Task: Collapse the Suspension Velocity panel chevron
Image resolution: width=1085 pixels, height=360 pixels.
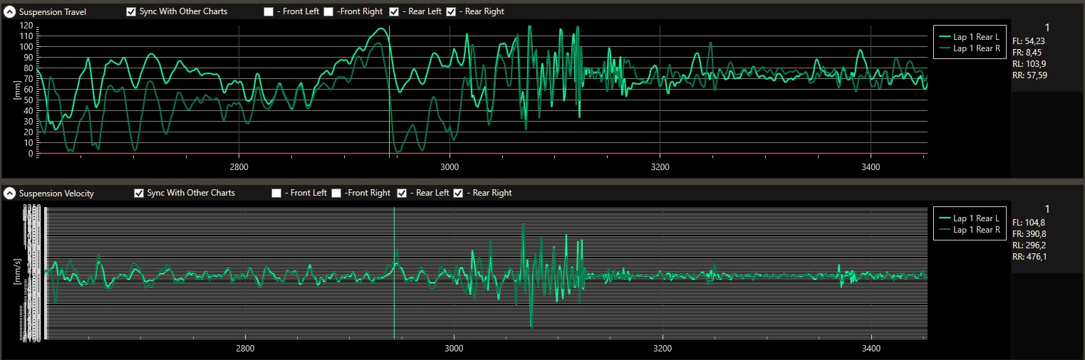Action: point(10,193)
